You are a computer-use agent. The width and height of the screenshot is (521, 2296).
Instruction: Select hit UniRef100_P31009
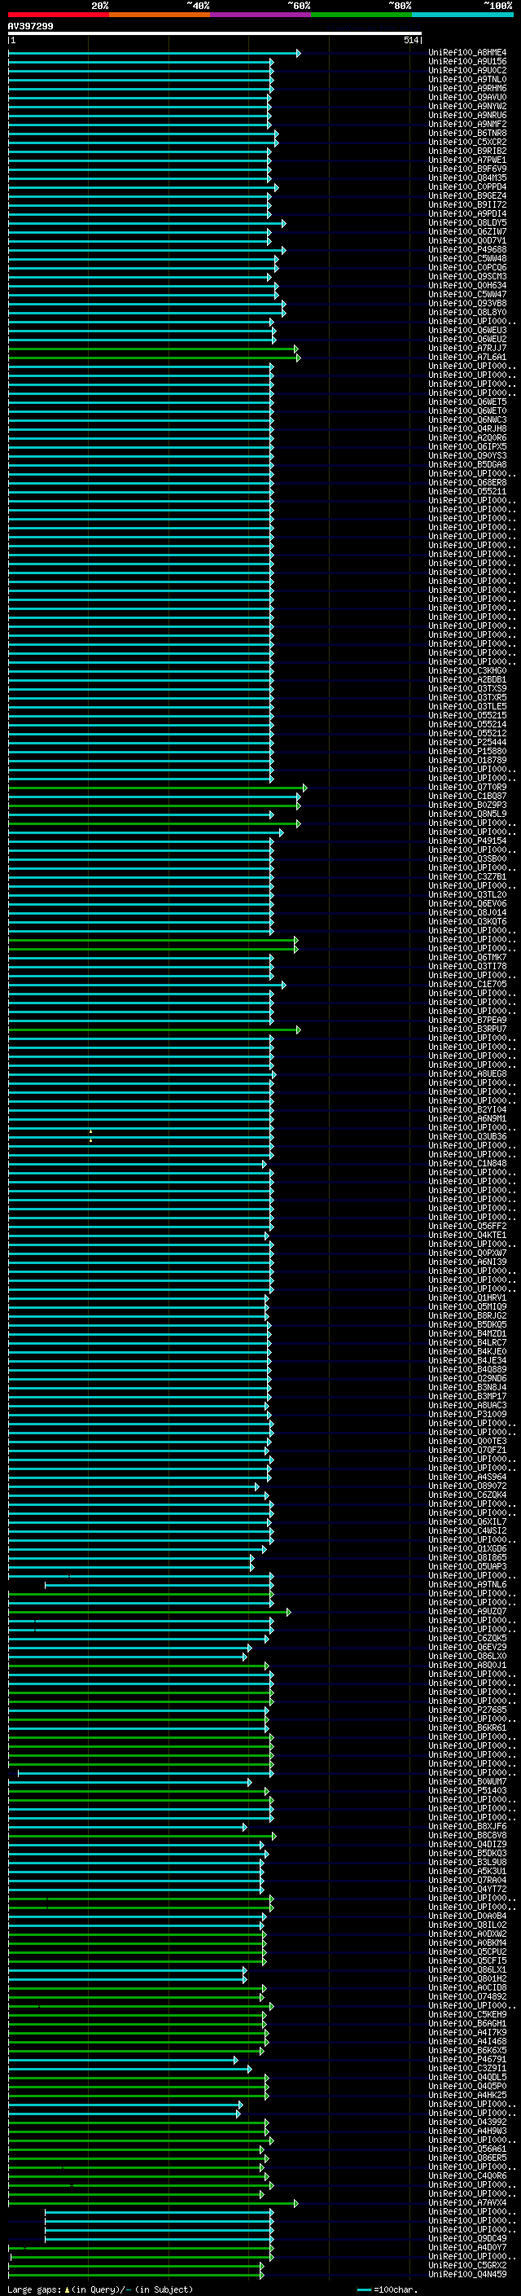tap(467, 1414)
